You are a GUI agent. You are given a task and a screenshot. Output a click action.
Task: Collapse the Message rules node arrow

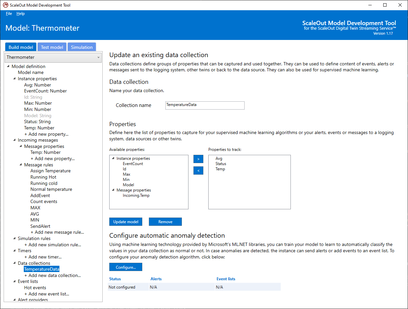point(20,165)
